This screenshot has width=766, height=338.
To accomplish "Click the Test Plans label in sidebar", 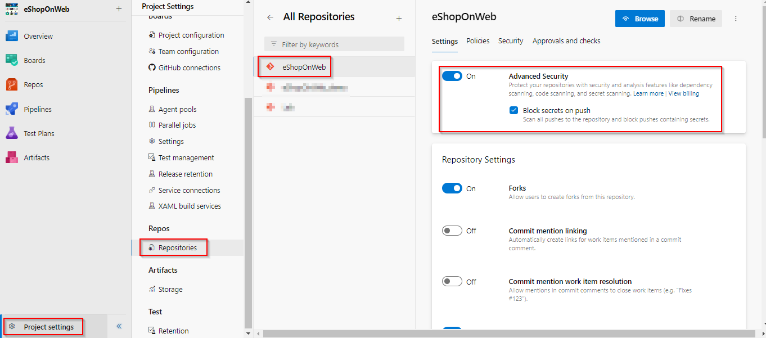I will (x=39, y=133).
